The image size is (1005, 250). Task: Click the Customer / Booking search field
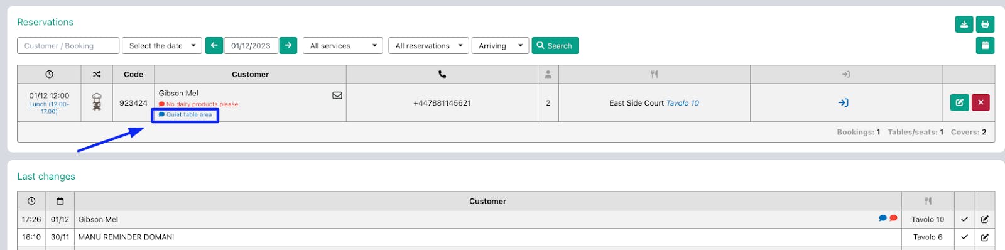[x=68, y=46]
